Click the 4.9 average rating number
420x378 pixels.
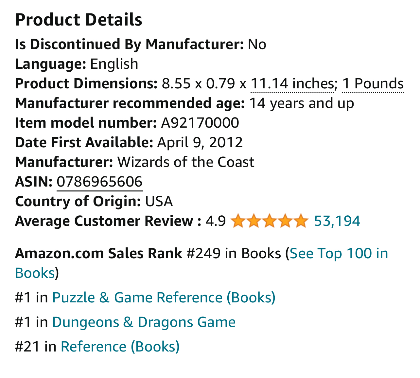pyautogui.click(x=216, y=221)
